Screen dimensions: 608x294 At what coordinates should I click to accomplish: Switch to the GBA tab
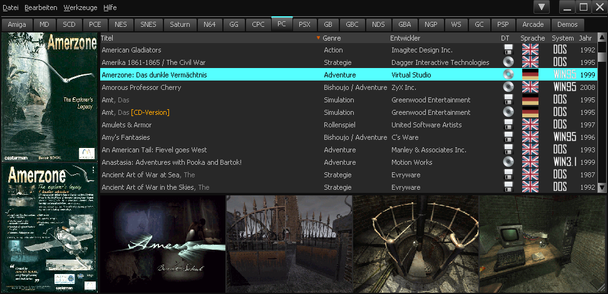(405, 24)
